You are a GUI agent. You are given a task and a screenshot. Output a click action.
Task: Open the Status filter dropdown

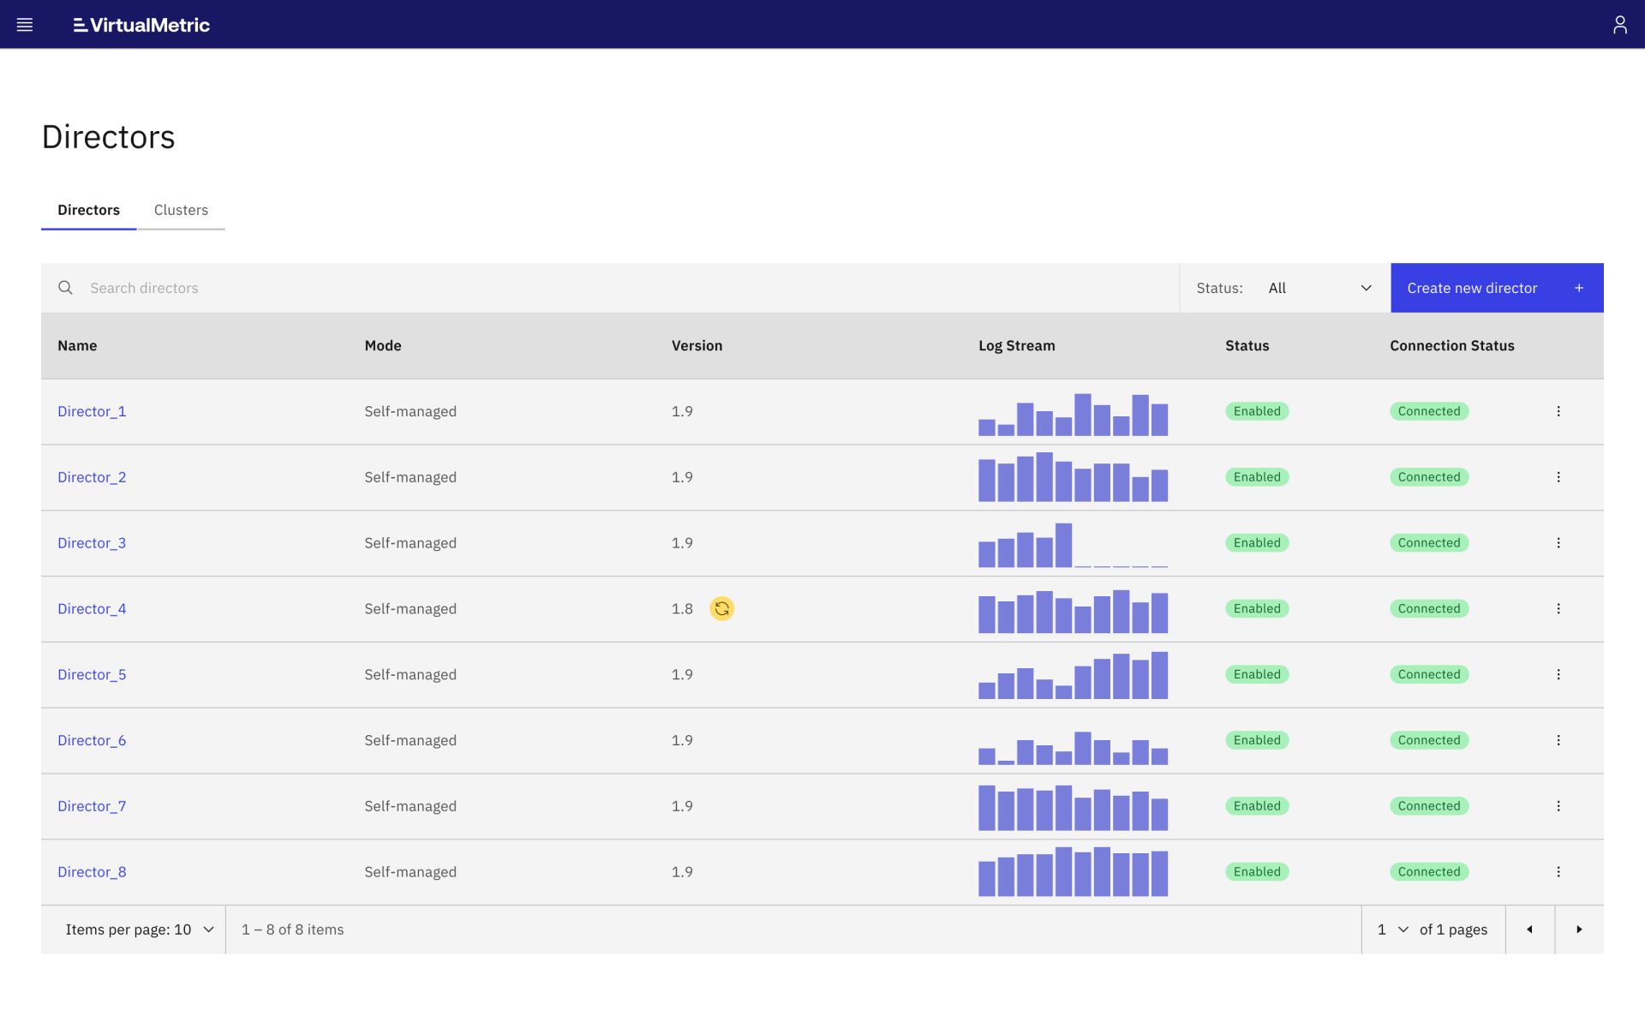coord(1319,288)
